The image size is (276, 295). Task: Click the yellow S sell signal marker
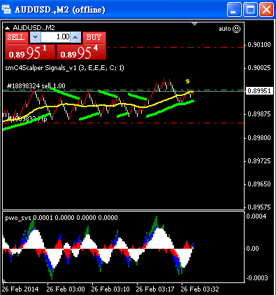coord(187,81)
